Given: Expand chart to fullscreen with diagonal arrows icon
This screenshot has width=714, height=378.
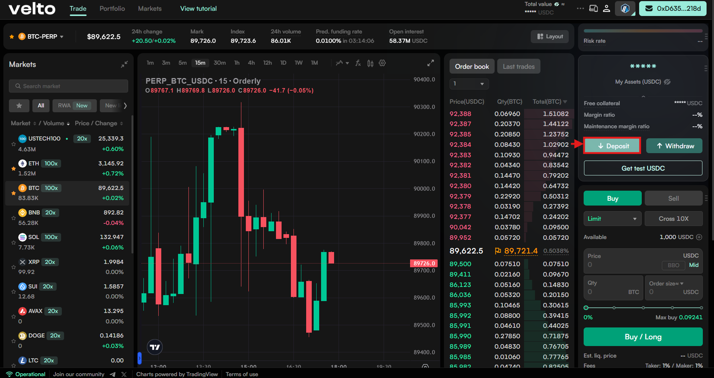Looking at the screenshot, I should [x=430, y=63].
